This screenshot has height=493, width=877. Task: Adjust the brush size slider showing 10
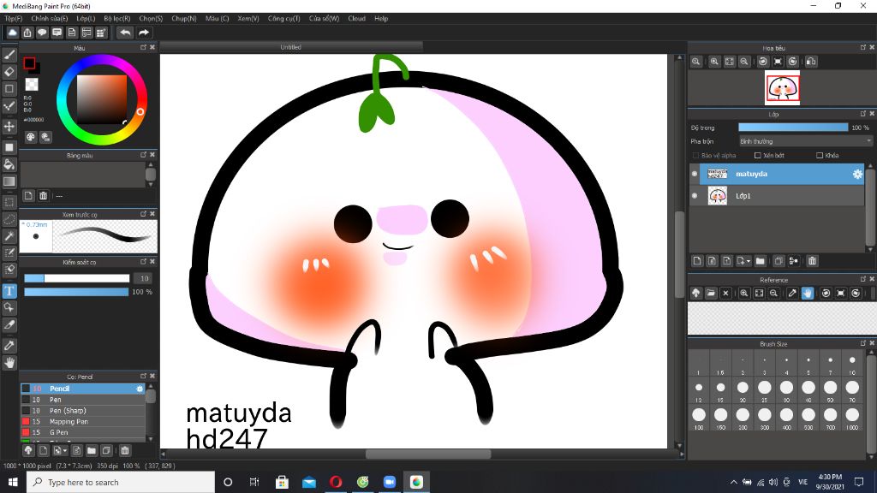tap(76, 278)
